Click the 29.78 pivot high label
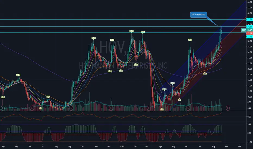The image size is (253, 149). pos(190,40)
